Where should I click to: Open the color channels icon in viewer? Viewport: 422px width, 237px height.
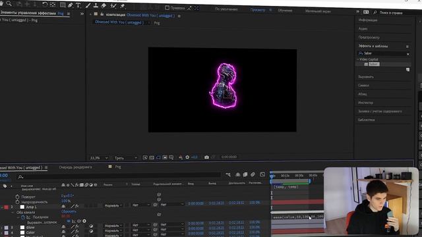click(181, 157)
